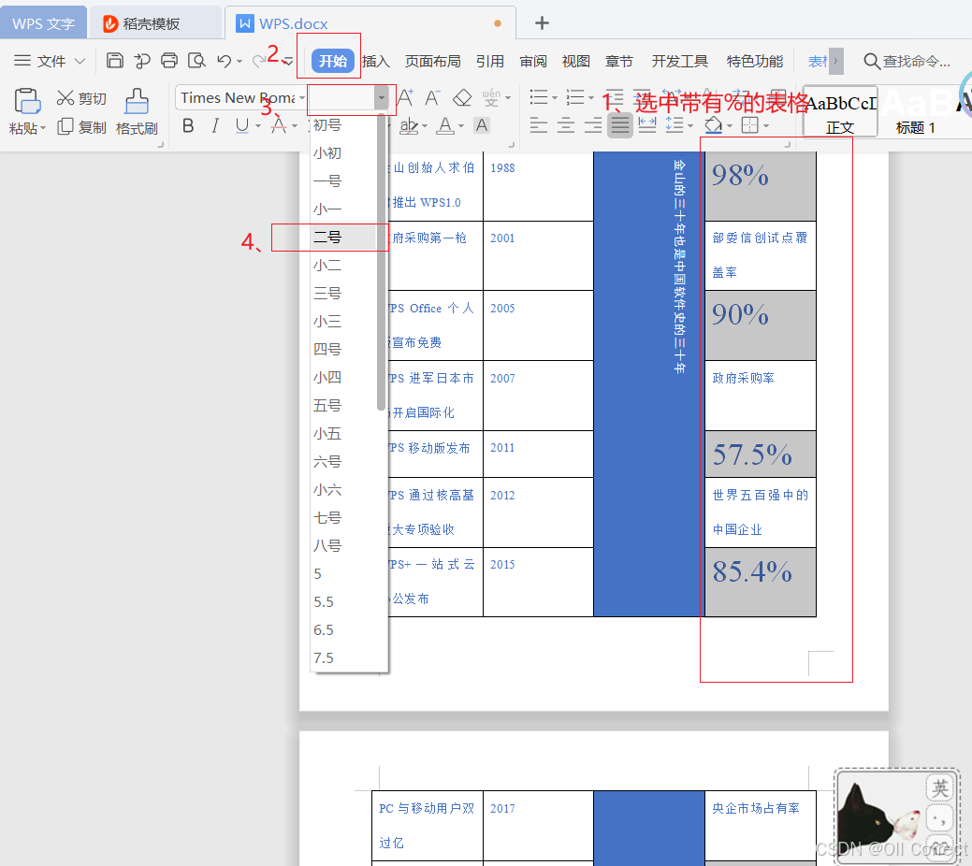Toggle align left paragraph

click(x=539, y=125)
